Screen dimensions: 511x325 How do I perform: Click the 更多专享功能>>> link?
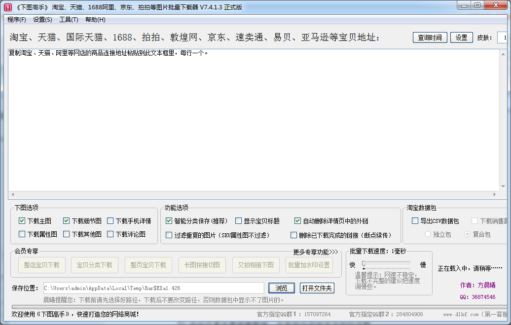click(316, 252)
